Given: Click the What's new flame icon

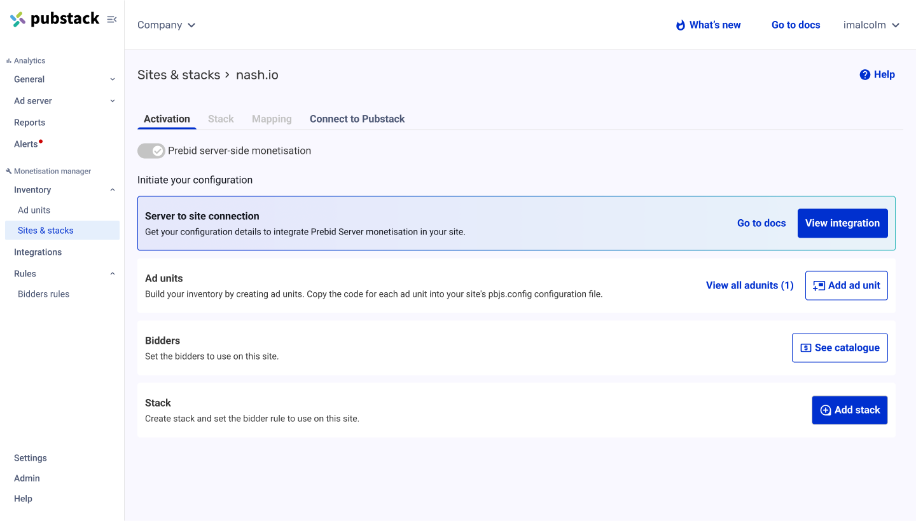Looking at the screenshot, I should [681, 25].
